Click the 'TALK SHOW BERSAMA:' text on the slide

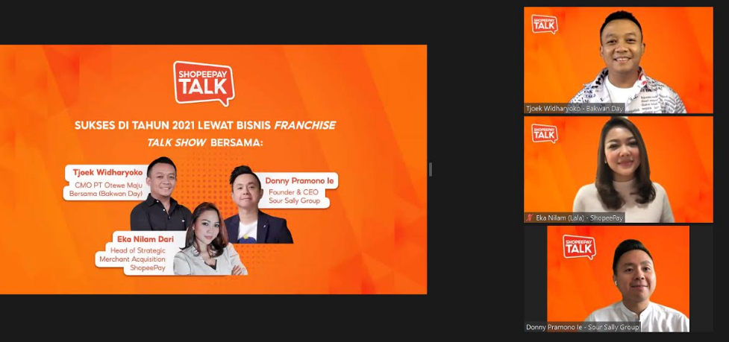click(205, 142)
